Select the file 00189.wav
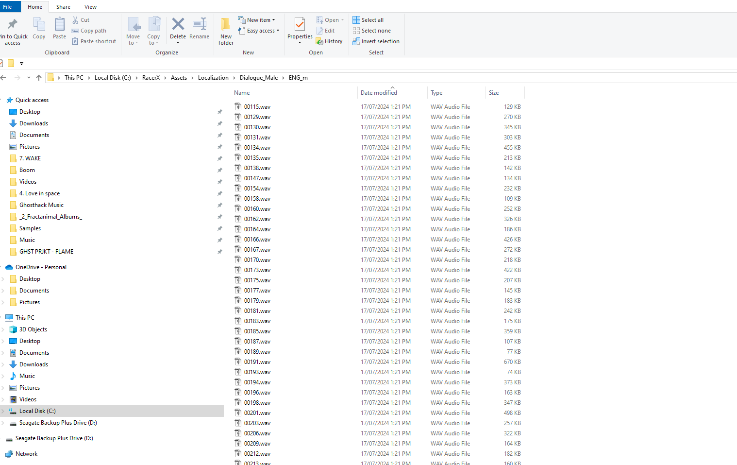The height and width of the screenshot is (465, 737). (x=257, y=352)
